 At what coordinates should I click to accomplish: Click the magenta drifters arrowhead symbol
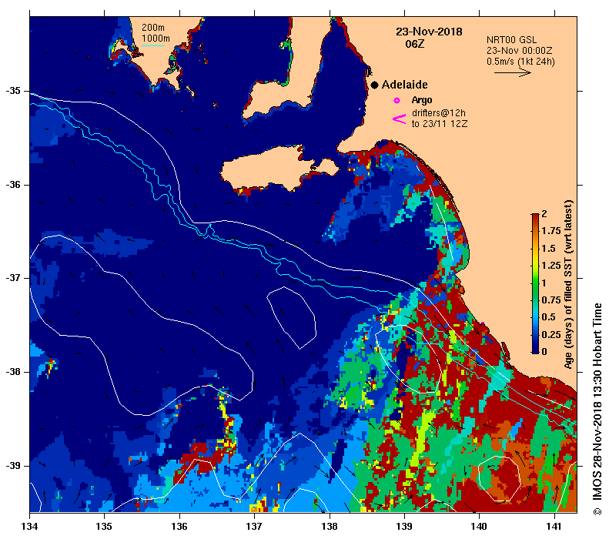pos(399,119)
